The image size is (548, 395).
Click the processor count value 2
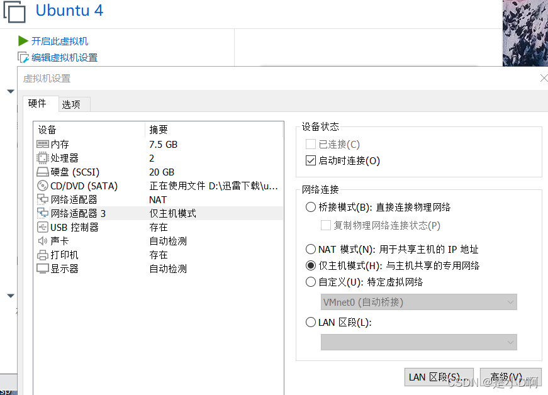coord(152,159)
